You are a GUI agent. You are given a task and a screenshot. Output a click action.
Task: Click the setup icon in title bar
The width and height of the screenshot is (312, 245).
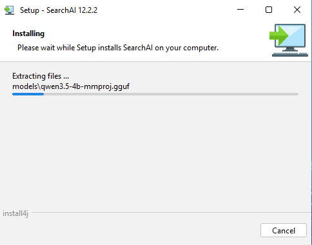[x=9, y=10]
